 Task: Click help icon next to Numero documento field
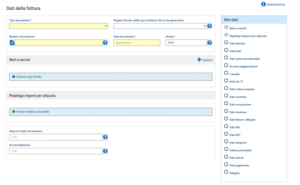point(105,43)
